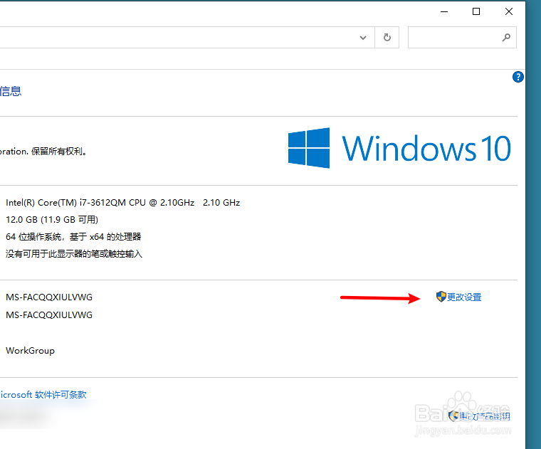The image size is (541, 449).
Task: Minimize the System window
Action: coord(444,11)
